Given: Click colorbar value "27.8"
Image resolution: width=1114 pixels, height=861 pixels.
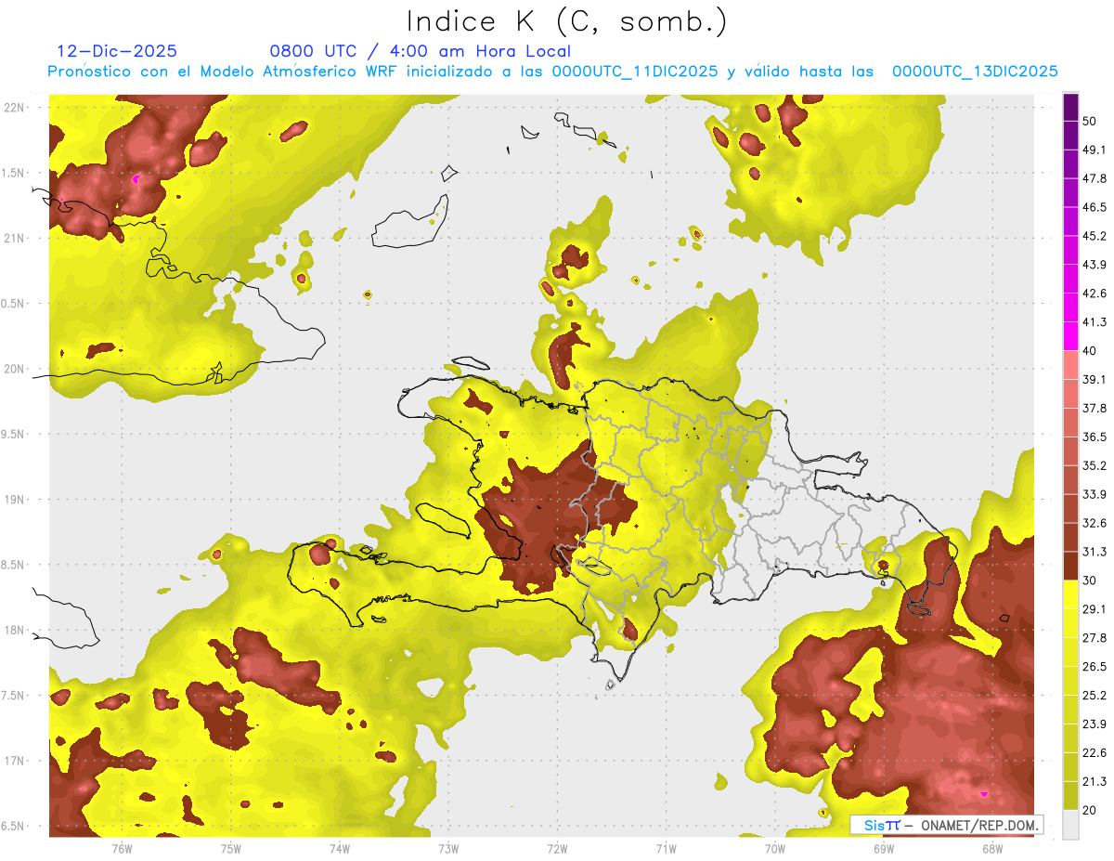Looking at the screenshot, I should 1095,638.
